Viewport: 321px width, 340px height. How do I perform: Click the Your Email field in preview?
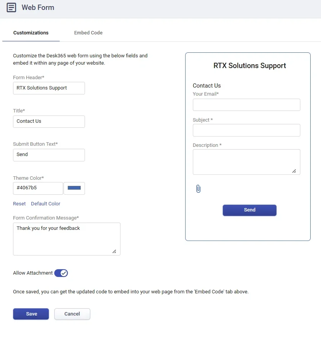[x=246, y=105]
